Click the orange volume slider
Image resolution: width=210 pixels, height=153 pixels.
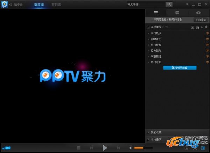click(143, 148)
